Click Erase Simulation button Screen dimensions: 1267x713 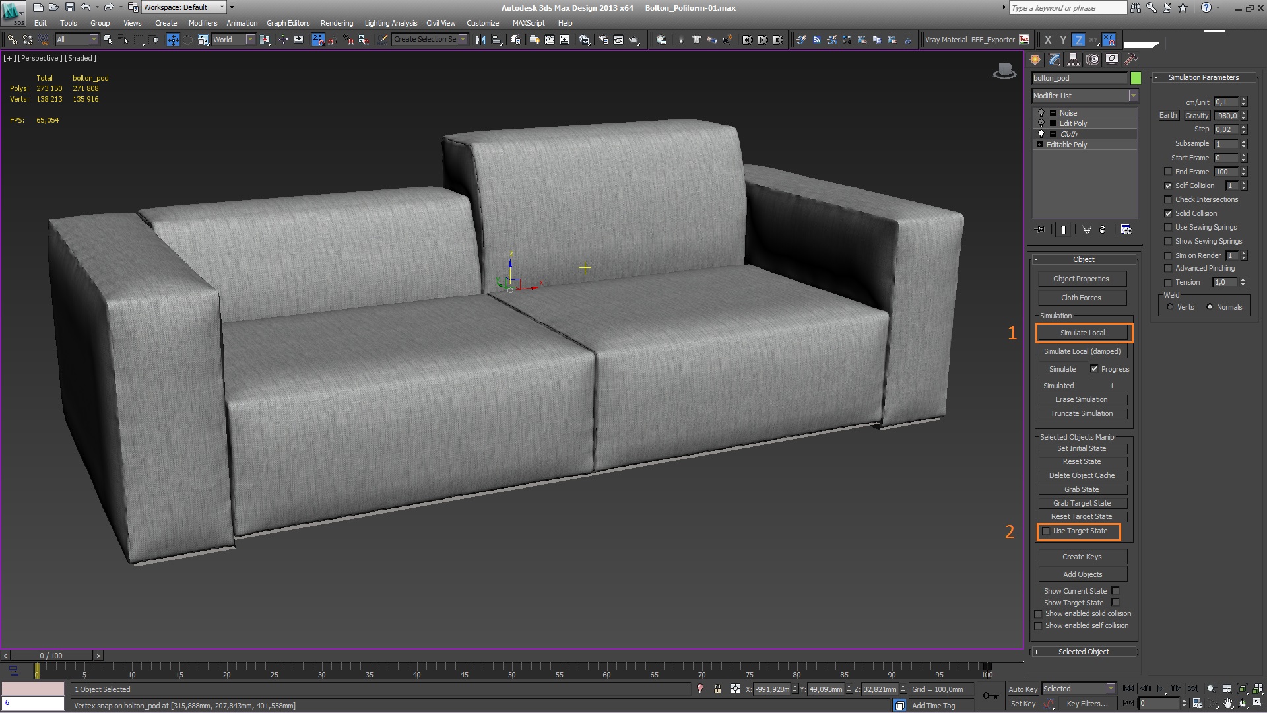(1082, 399)
